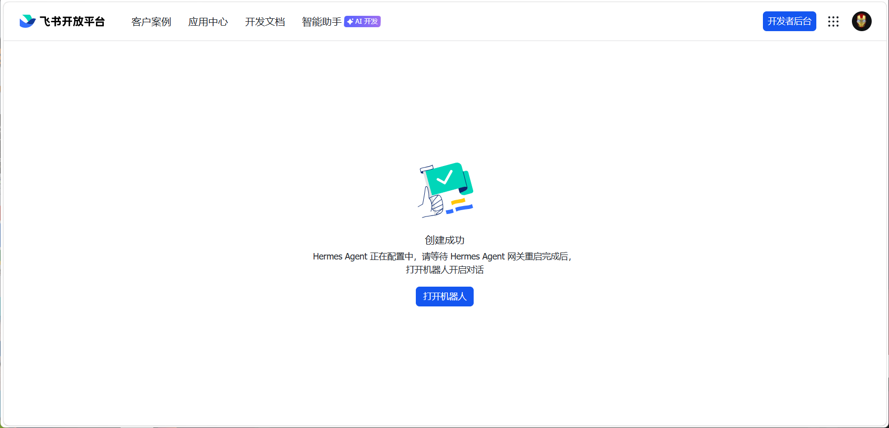Viewport: 889px width, 428px height.
Task: Open the 应用中心 menu item
Action: pos(208,22)
